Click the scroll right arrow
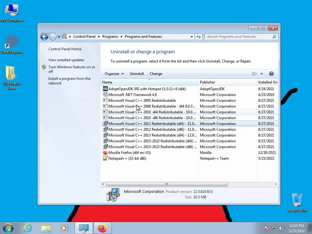This screenshot has width=312, height=234. point(276,184)
